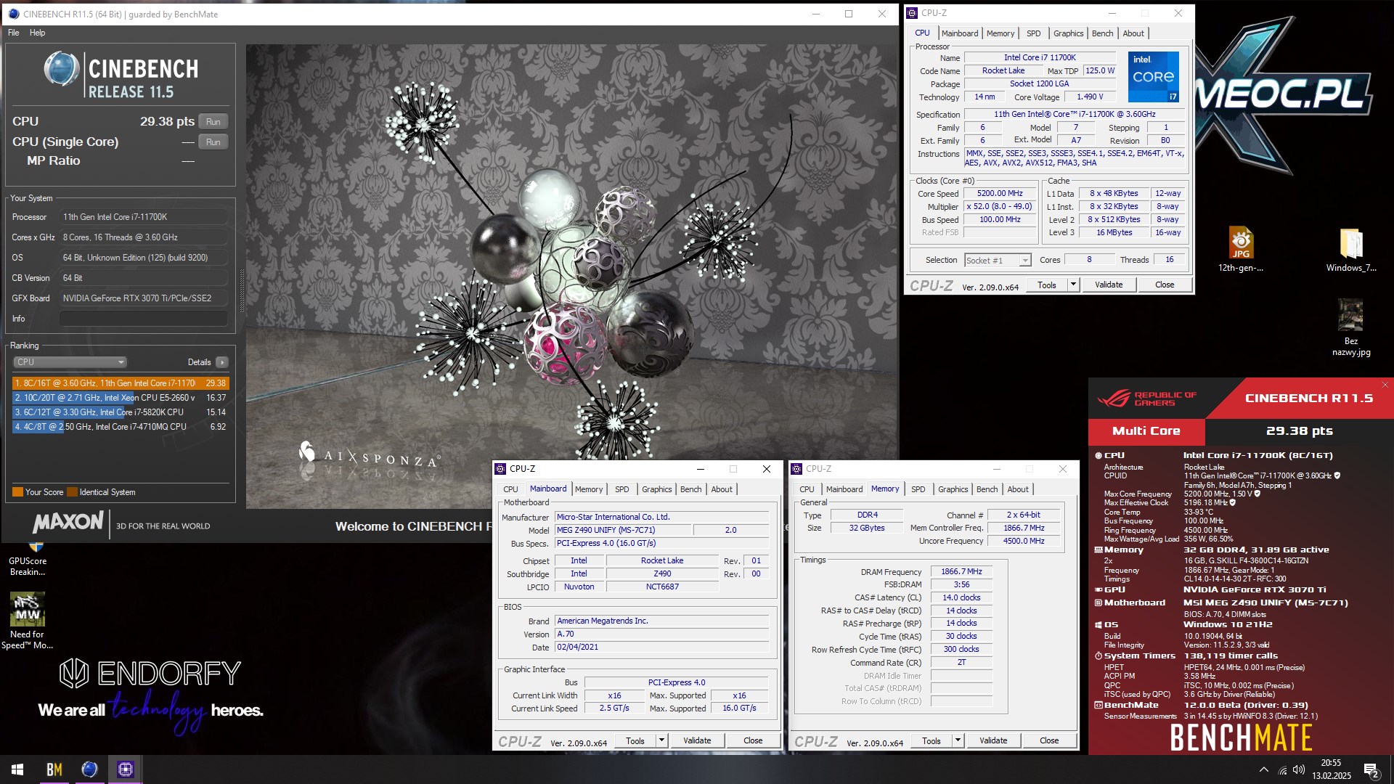Open SPD tab in top CPU-Z window
Viewport: 1394px width, 784px height.
1033,33
